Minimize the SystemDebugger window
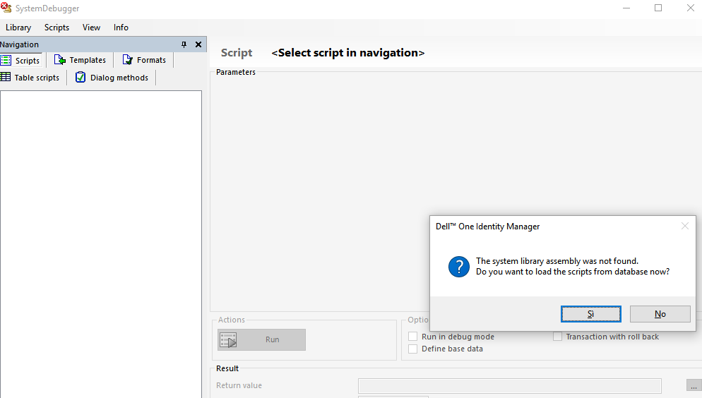This screenshot has width=702, height=398. click(x=626, y=8)
